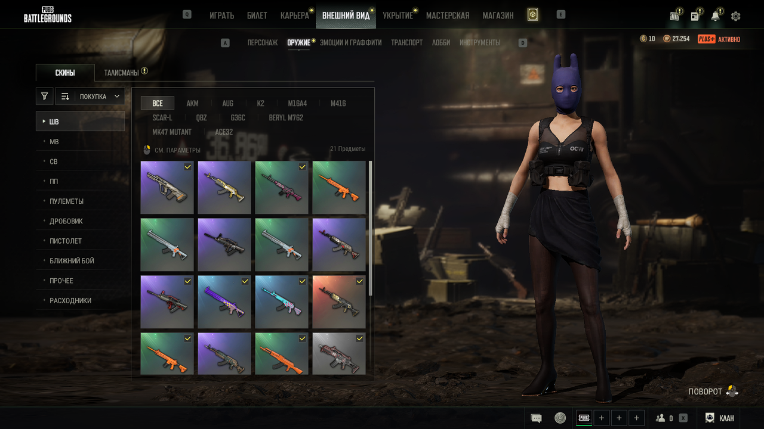Filter skins by BERYL M762
764x429 pixels.
coord(286,118)
